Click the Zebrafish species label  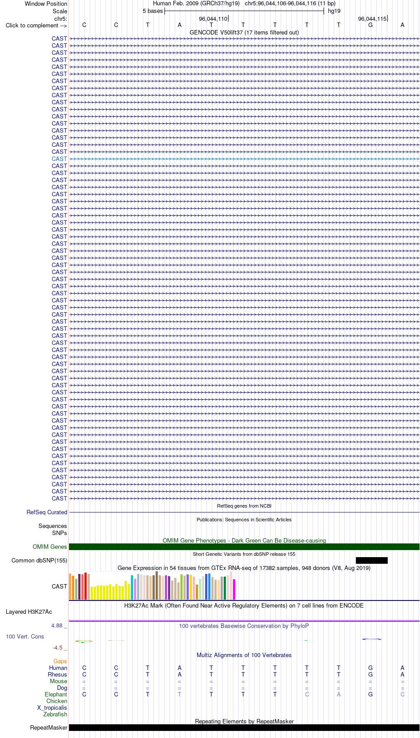tap(55, 714)
